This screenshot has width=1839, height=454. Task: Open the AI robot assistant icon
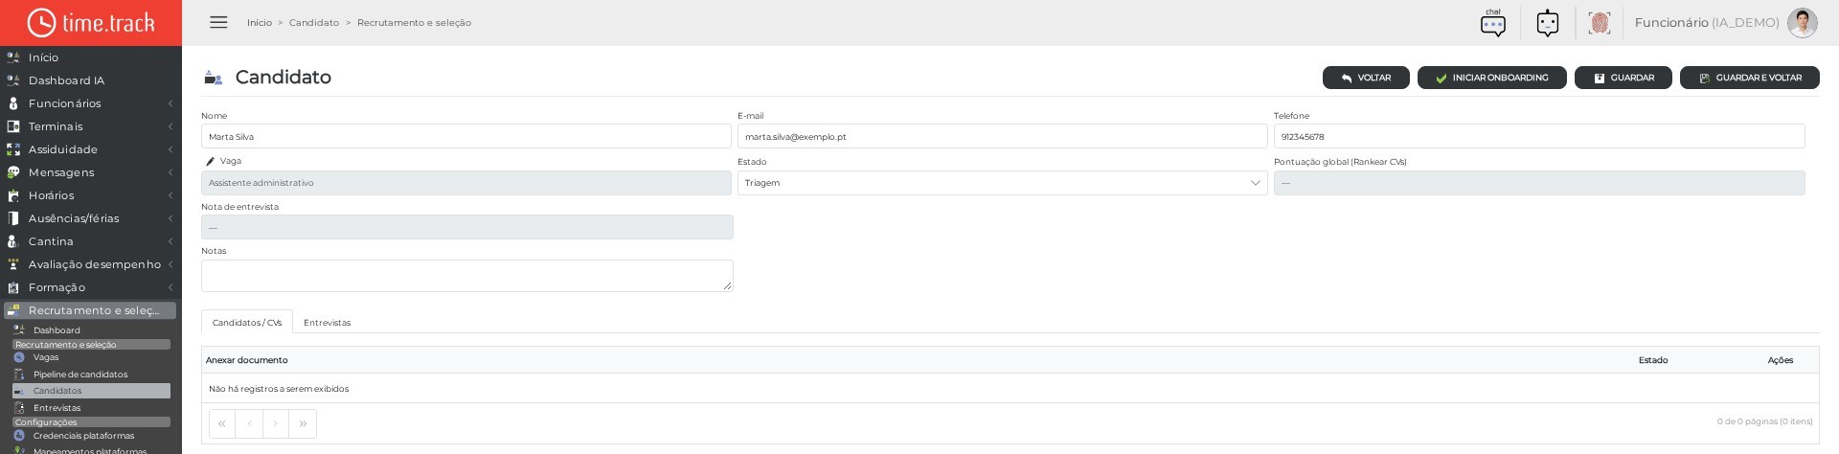click(x=1548, y=23)
